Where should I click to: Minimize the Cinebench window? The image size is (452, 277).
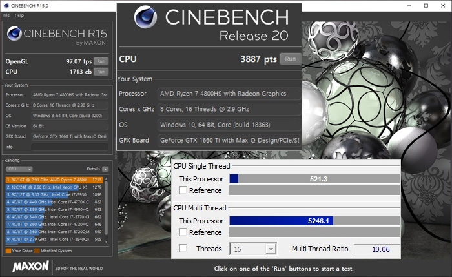(x=409, y=5)
